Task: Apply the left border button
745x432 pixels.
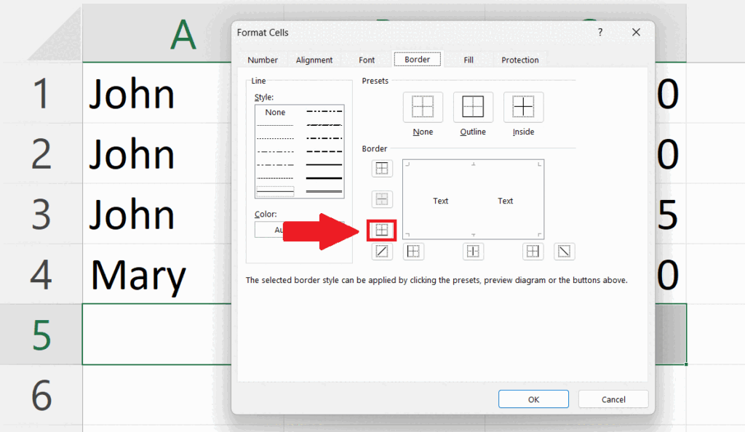Action: [413, 251]
